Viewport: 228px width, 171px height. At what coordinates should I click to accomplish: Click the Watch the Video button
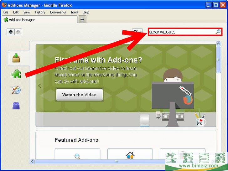coord(80,95)
